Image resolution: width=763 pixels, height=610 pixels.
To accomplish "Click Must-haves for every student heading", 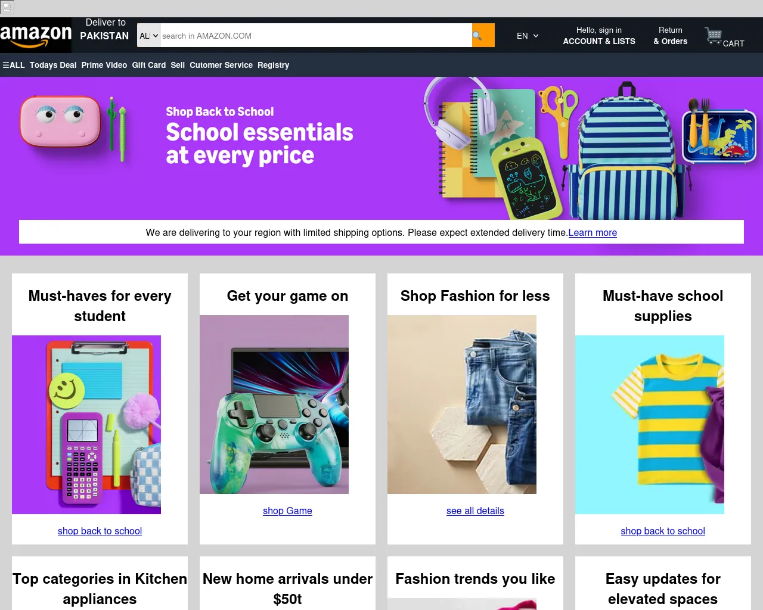I will coord(100,306).
